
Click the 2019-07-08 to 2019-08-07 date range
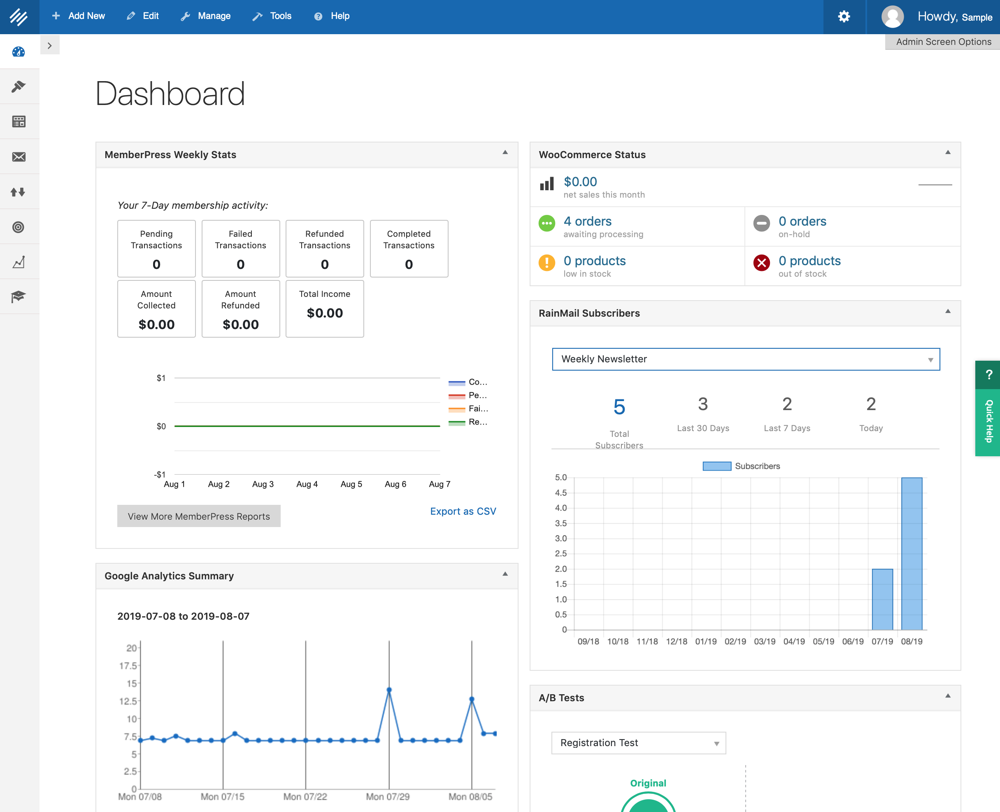coord(183,616)
